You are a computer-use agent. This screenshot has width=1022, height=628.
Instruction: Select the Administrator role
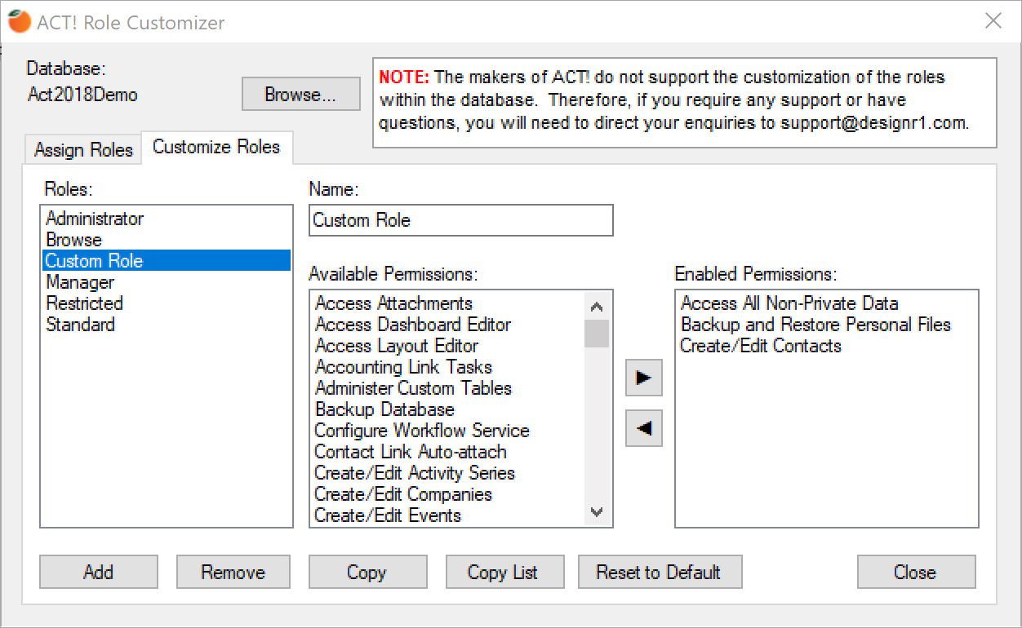(167, 219)
